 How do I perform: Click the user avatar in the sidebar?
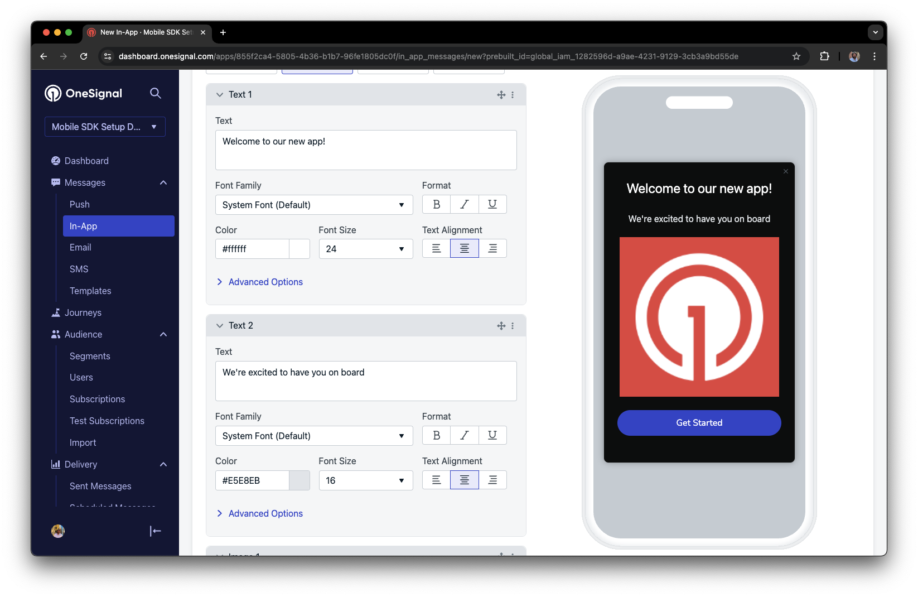coord(58,531)
